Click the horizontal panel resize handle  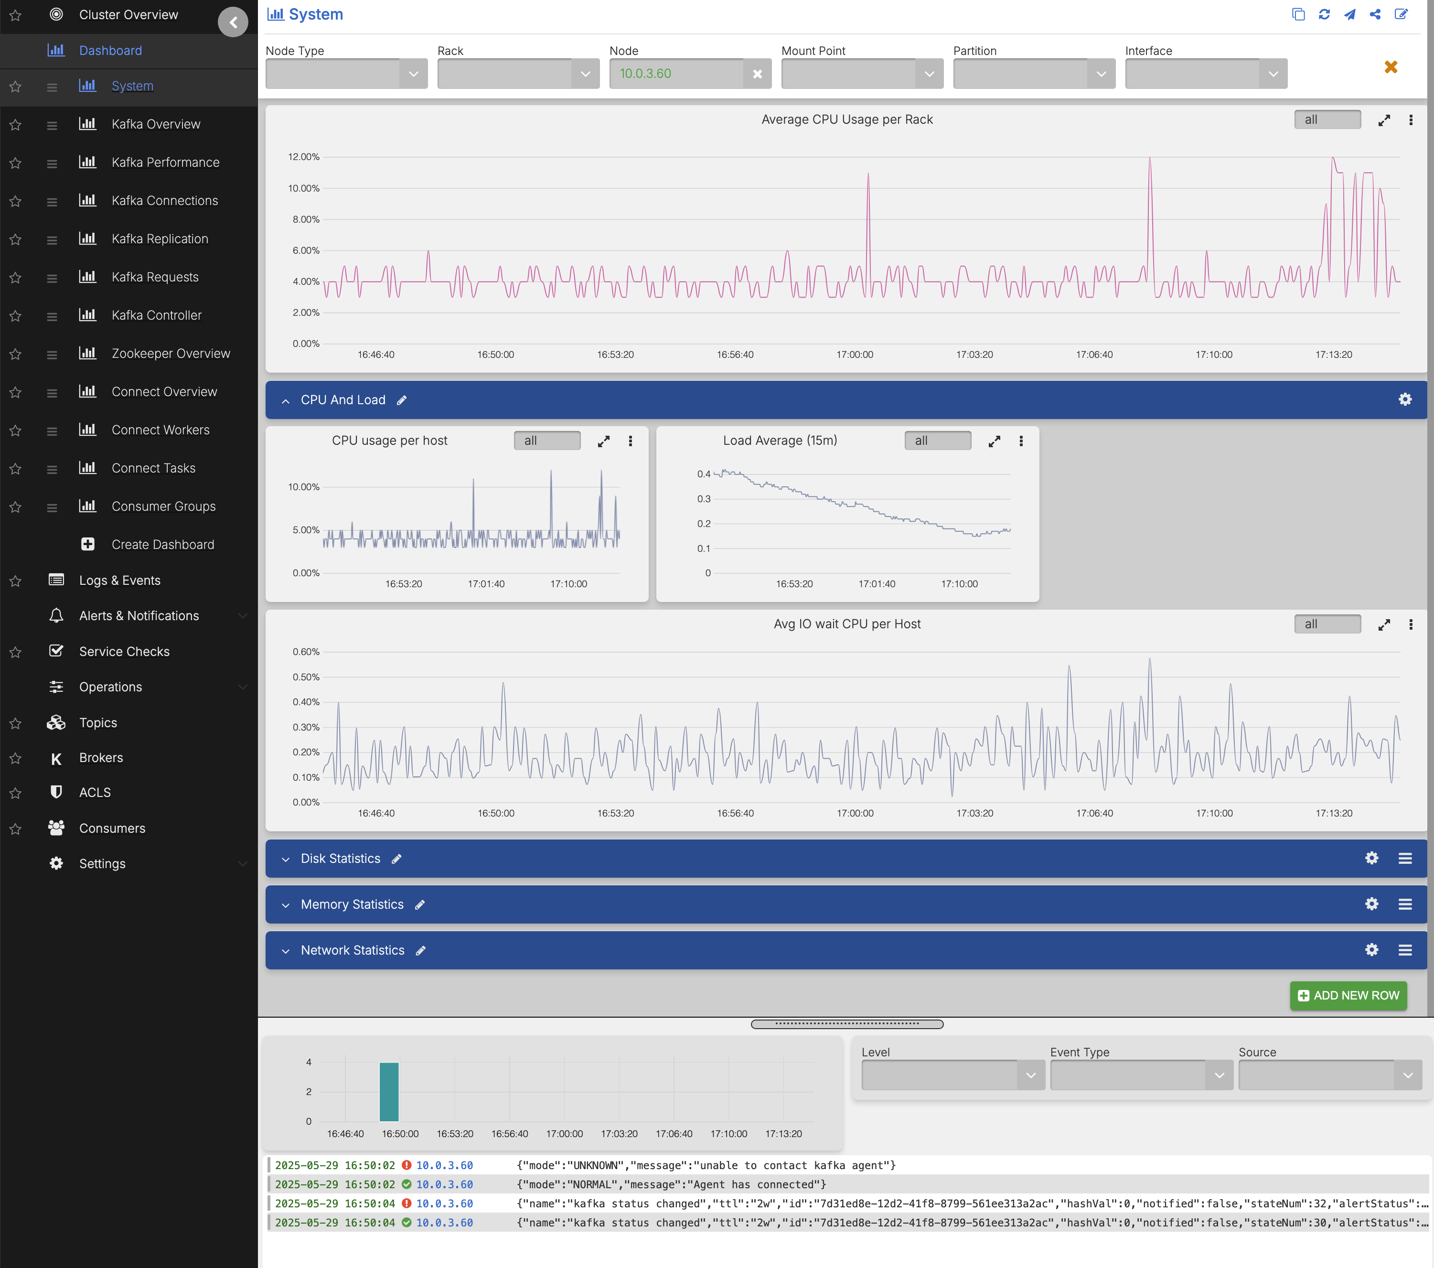click(x=847, y=1024)
